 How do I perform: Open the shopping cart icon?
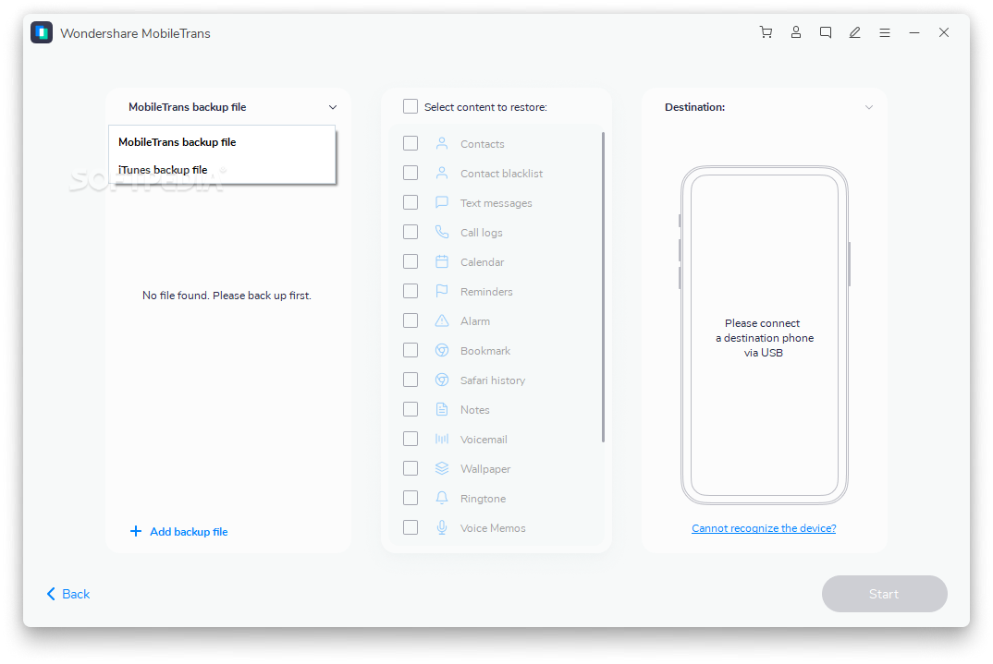(x=766, y=32)
